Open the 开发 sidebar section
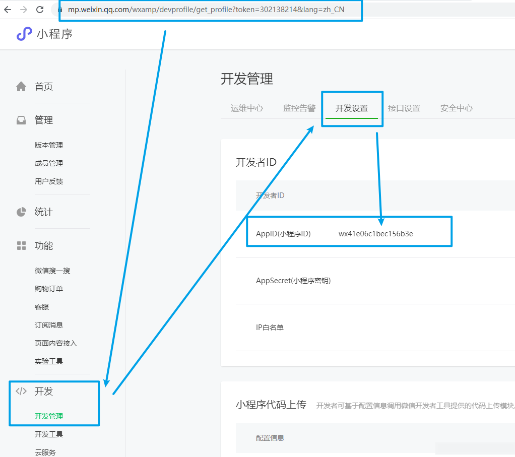Viewport: 515px width, 457px height. point(44,391)
